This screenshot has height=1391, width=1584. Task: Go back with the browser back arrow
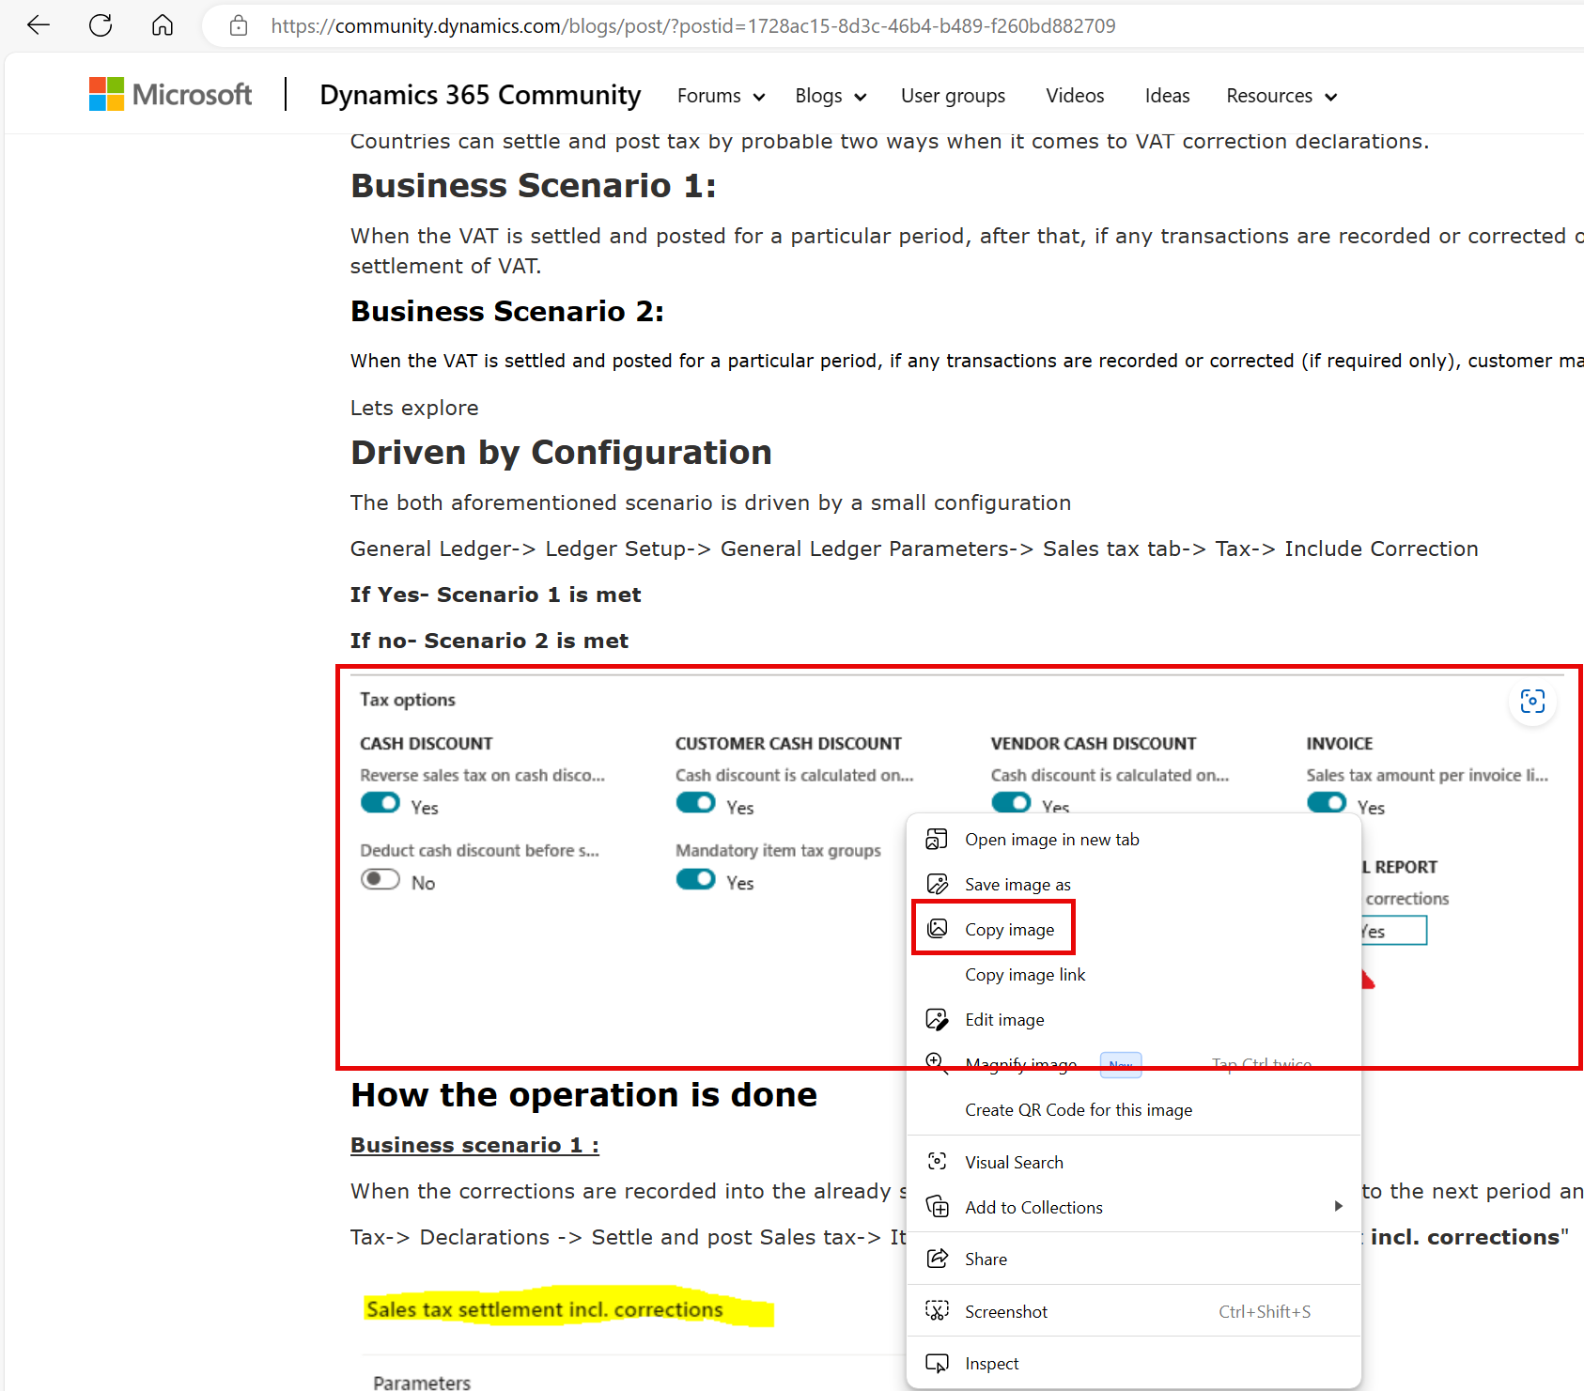(x=39, y=25)
